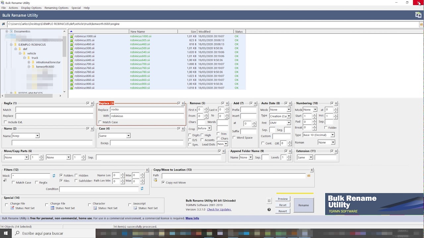
Task: Reset Filters (12) with its R button
Action: (147, 170)
